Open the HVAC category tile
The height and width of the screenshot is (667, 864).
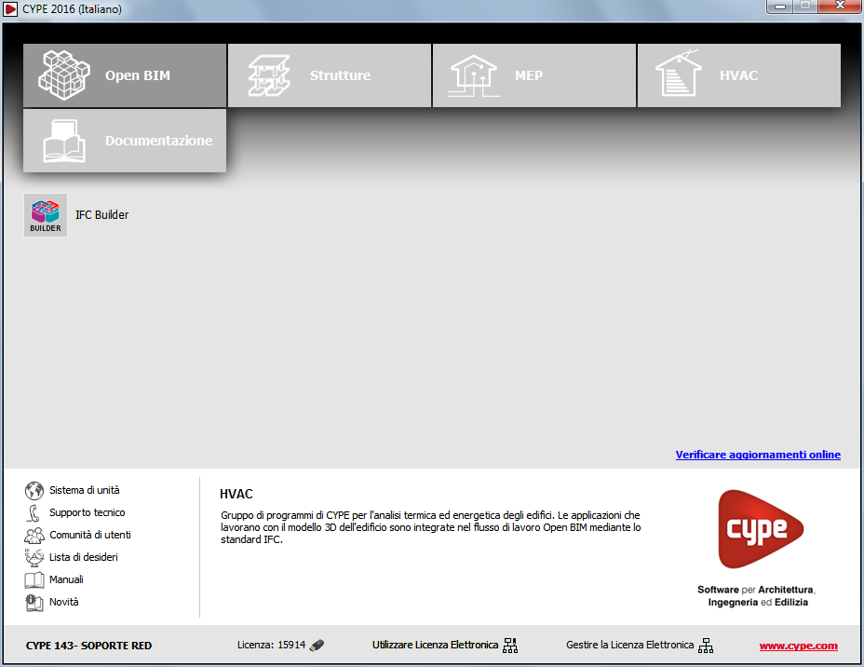click(x=739, y=75)
